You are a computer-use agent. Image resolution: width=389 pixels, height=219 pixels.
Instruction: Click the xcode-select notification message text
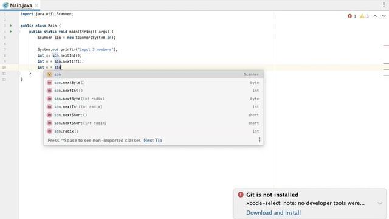point(305,203)
